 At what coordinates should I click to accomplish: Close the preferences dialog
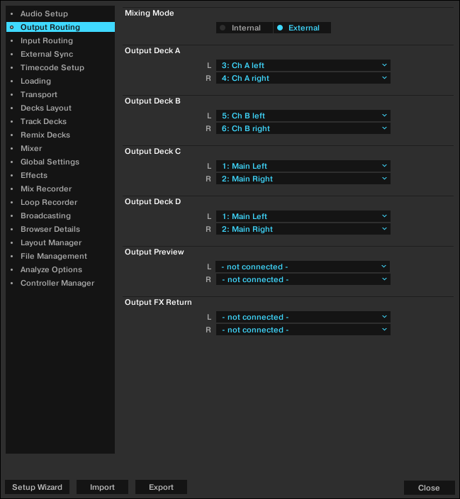(429, 488)
